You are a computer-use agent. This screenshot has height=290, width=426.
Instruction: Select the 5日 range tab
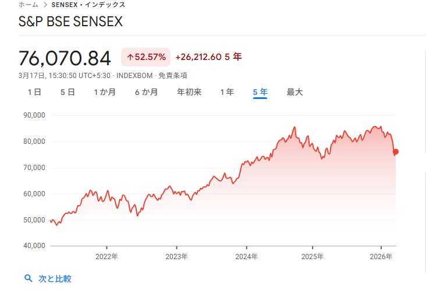(x=68, y=92)
